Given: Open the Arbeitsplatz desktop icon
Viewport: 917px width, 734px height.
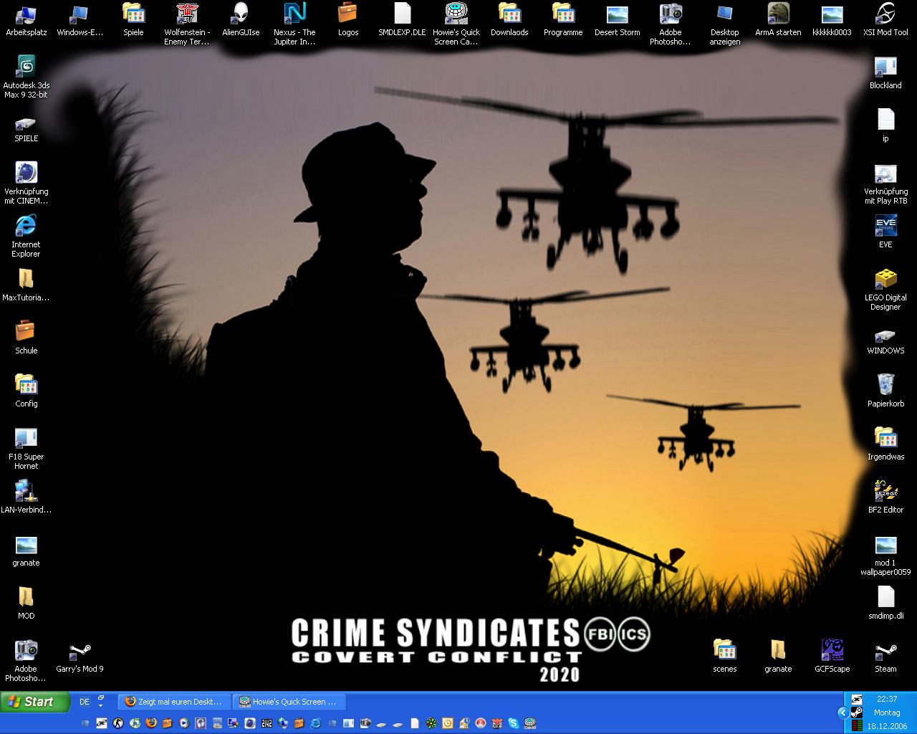Looking at the screenshot, I should [x=26, y=20].
